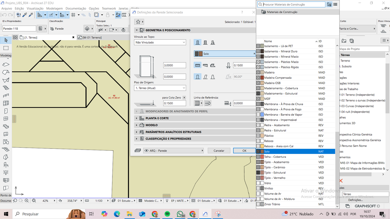
Task: Toggle folder view in materials popup
Action: click(x=329, y=4)
